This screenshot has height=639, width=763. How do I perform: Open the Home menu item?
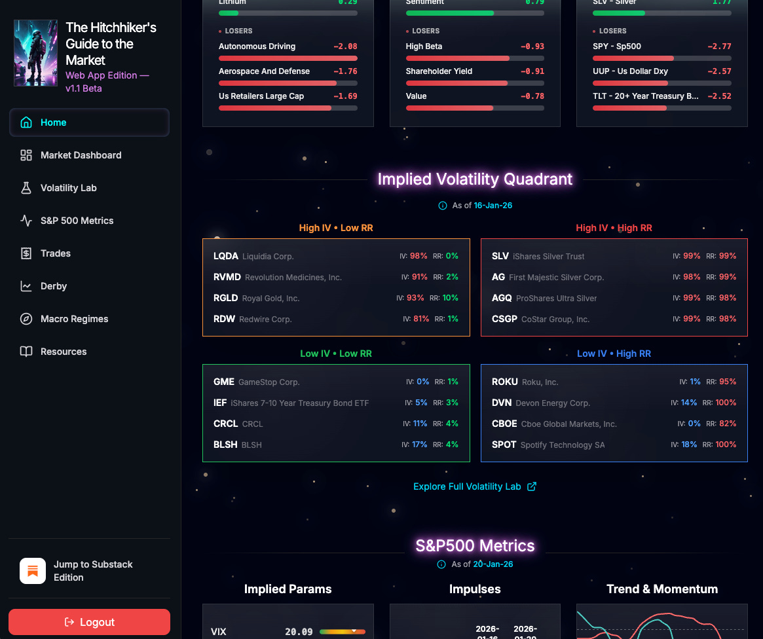[x=89, y=122]
